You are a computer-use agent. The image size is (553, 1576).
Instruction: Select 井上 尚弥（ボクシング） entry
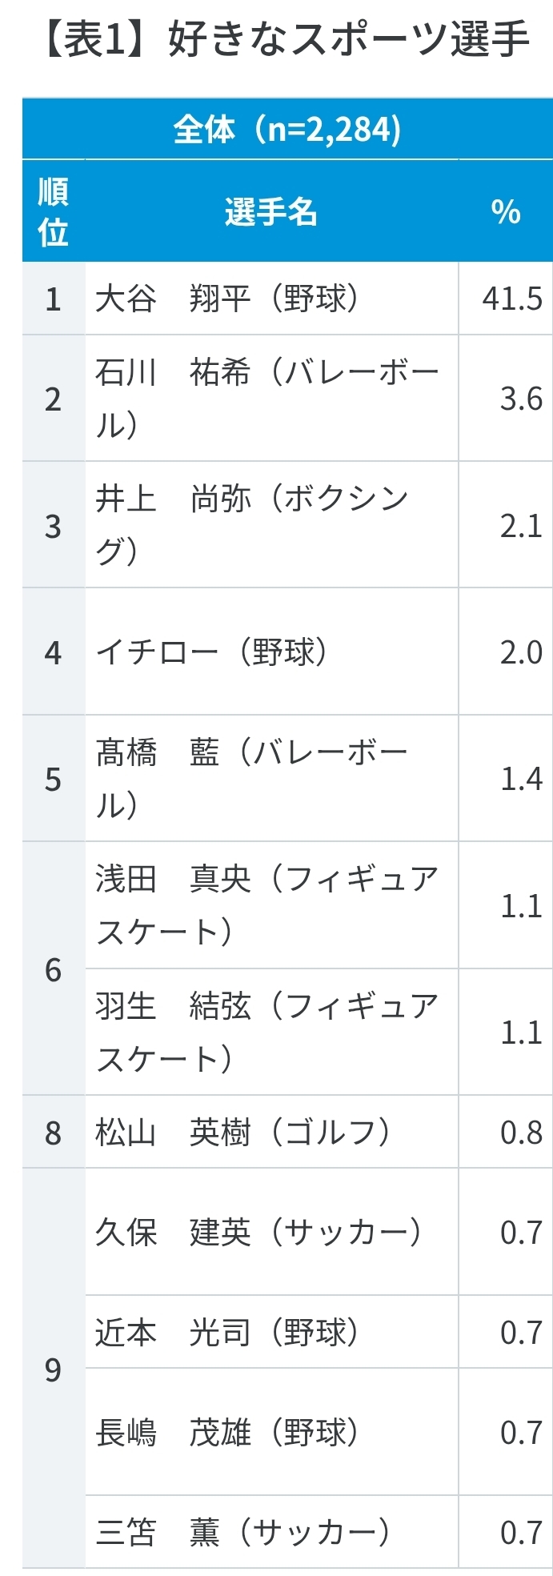pyautogui.click(x=253, y=525)
